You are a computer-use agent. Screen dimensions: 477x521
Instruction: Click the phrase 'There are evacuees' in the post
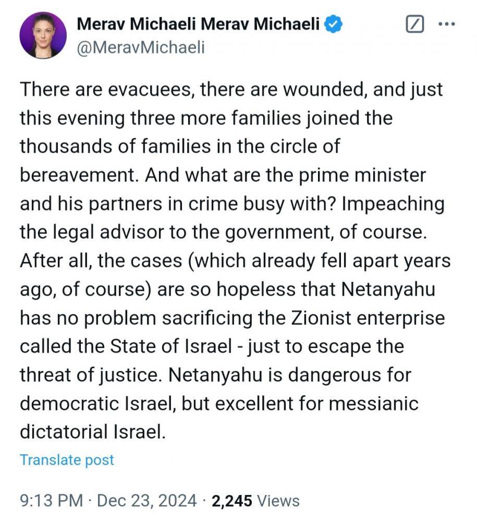tap(107, 90)
